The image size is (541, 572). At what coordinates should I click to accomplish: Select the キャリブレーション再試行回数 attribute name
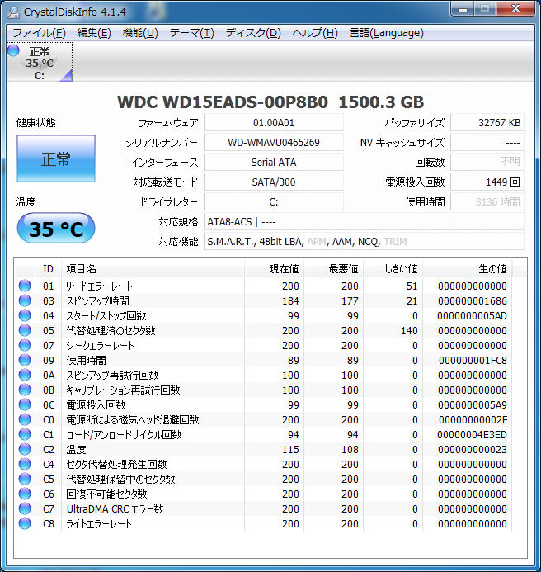coord(123,390)
